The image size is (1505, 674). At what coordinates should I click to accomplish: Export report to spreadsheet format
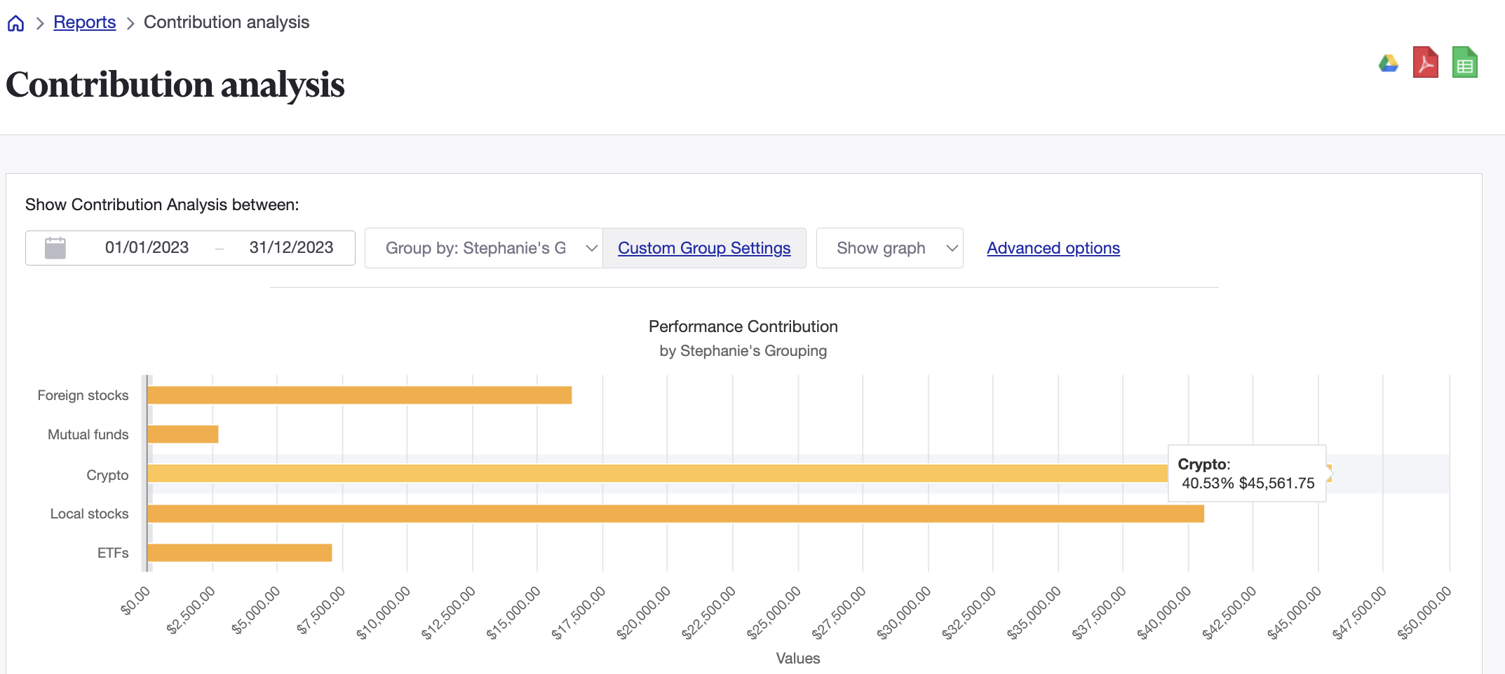(x=1464, y=62)
